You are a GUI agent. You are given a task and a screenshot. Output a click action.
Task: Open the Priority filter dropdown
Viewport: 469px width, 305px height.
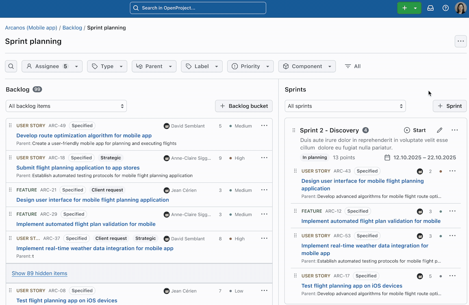tap(250, 66)
